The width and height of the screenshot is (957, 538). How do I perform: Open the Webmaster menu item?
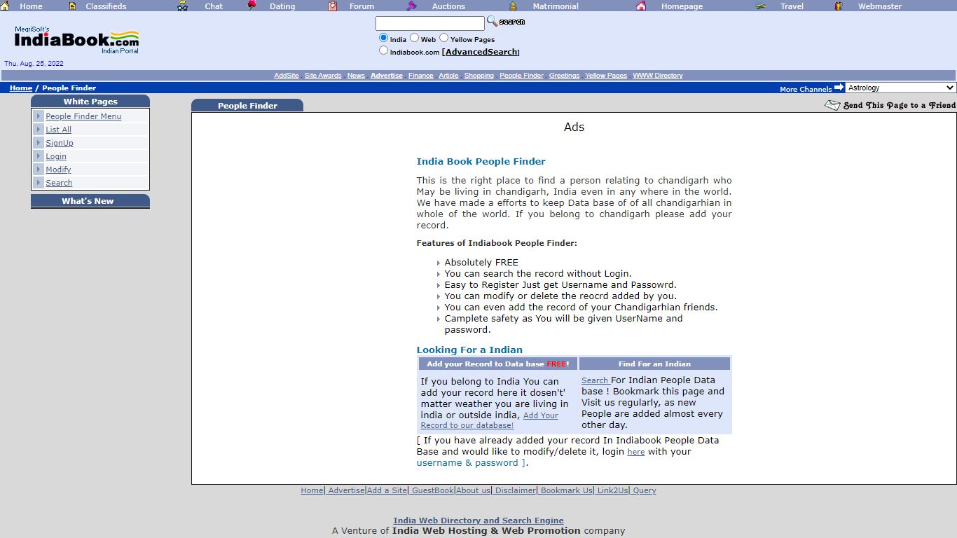(x=880, y=6)
